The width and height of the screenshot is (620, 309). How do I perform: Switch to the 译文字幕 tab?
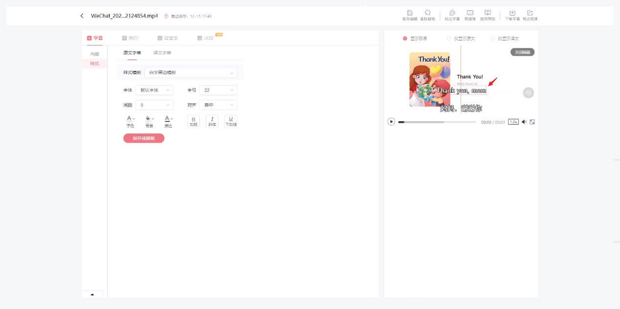point(162,53)
